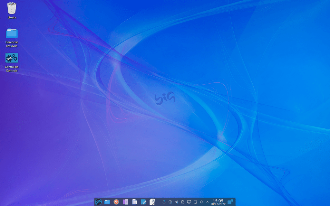This screenshot has height=206, width=330.
Task: Expand the hidden system tray icons arrow
Action: click(207, 202)
